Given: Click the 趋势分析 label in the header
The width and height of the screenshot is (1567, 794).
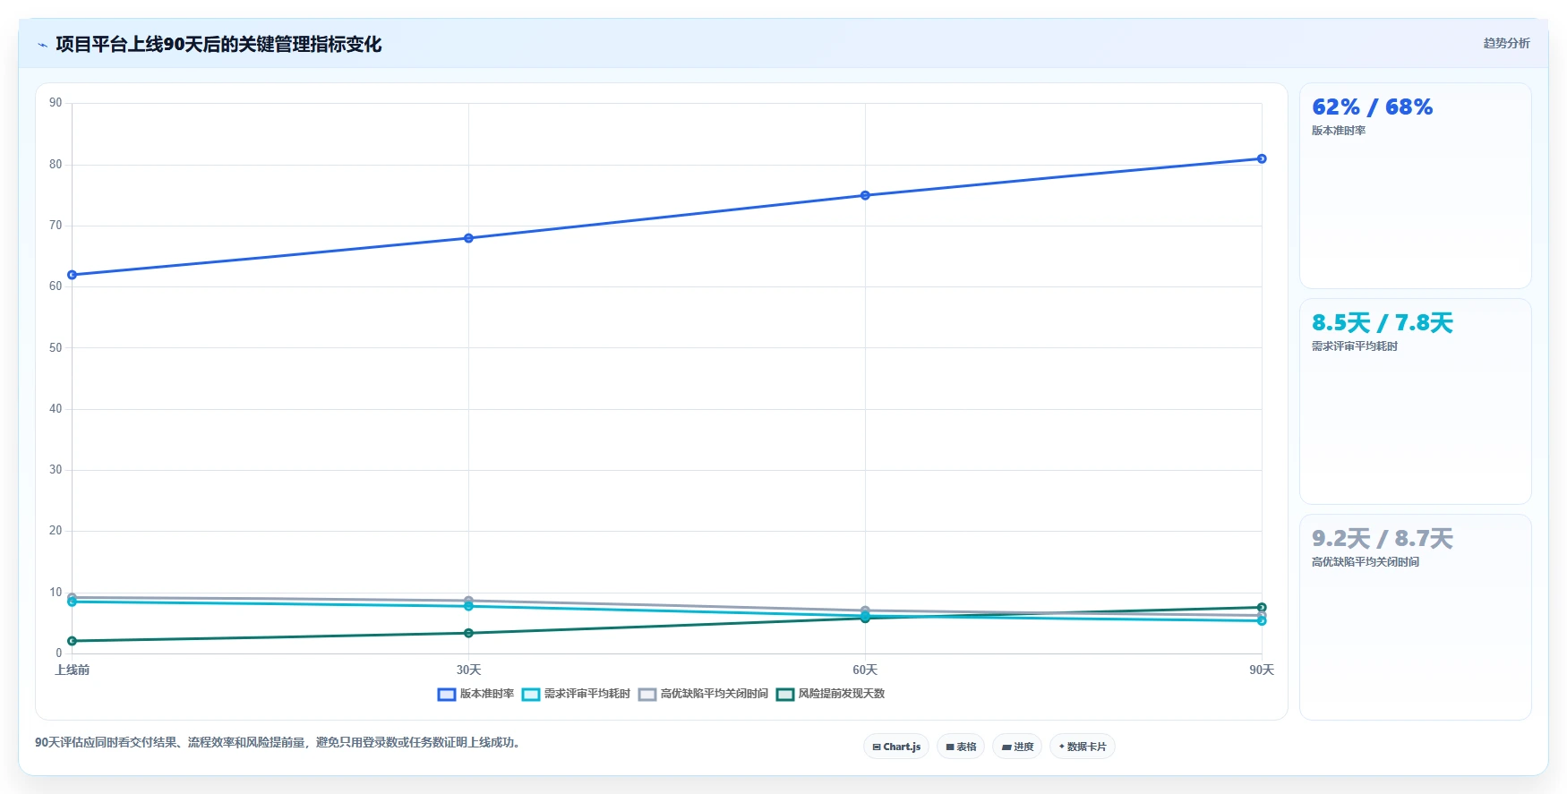Looking at the screenshot, I should point(1506,43).
